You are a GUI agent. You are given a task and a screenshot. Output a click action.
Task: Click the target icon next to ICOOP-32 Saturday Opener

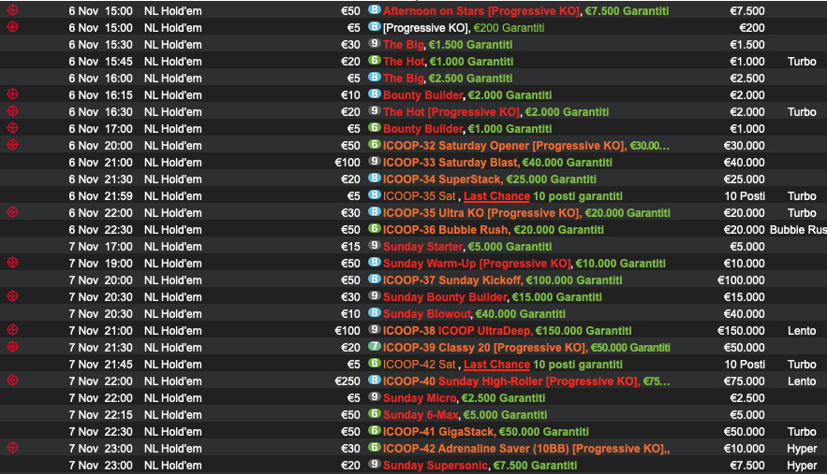13,145
